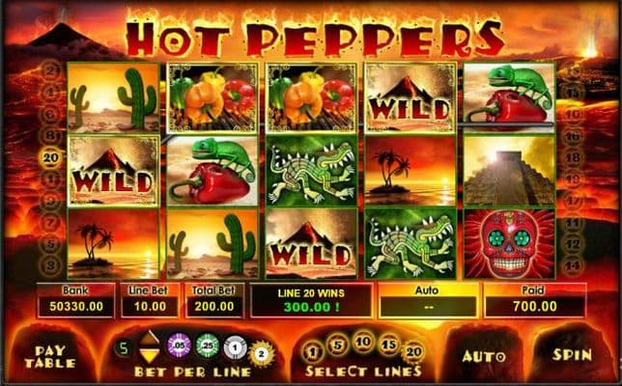Click the Wild volcano symbol on first reel

tap(114, 171)
